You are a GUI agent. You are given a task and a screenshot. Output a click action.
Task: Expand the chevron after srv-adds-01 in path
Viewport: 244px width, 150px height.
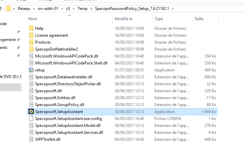tap(62, 9)
